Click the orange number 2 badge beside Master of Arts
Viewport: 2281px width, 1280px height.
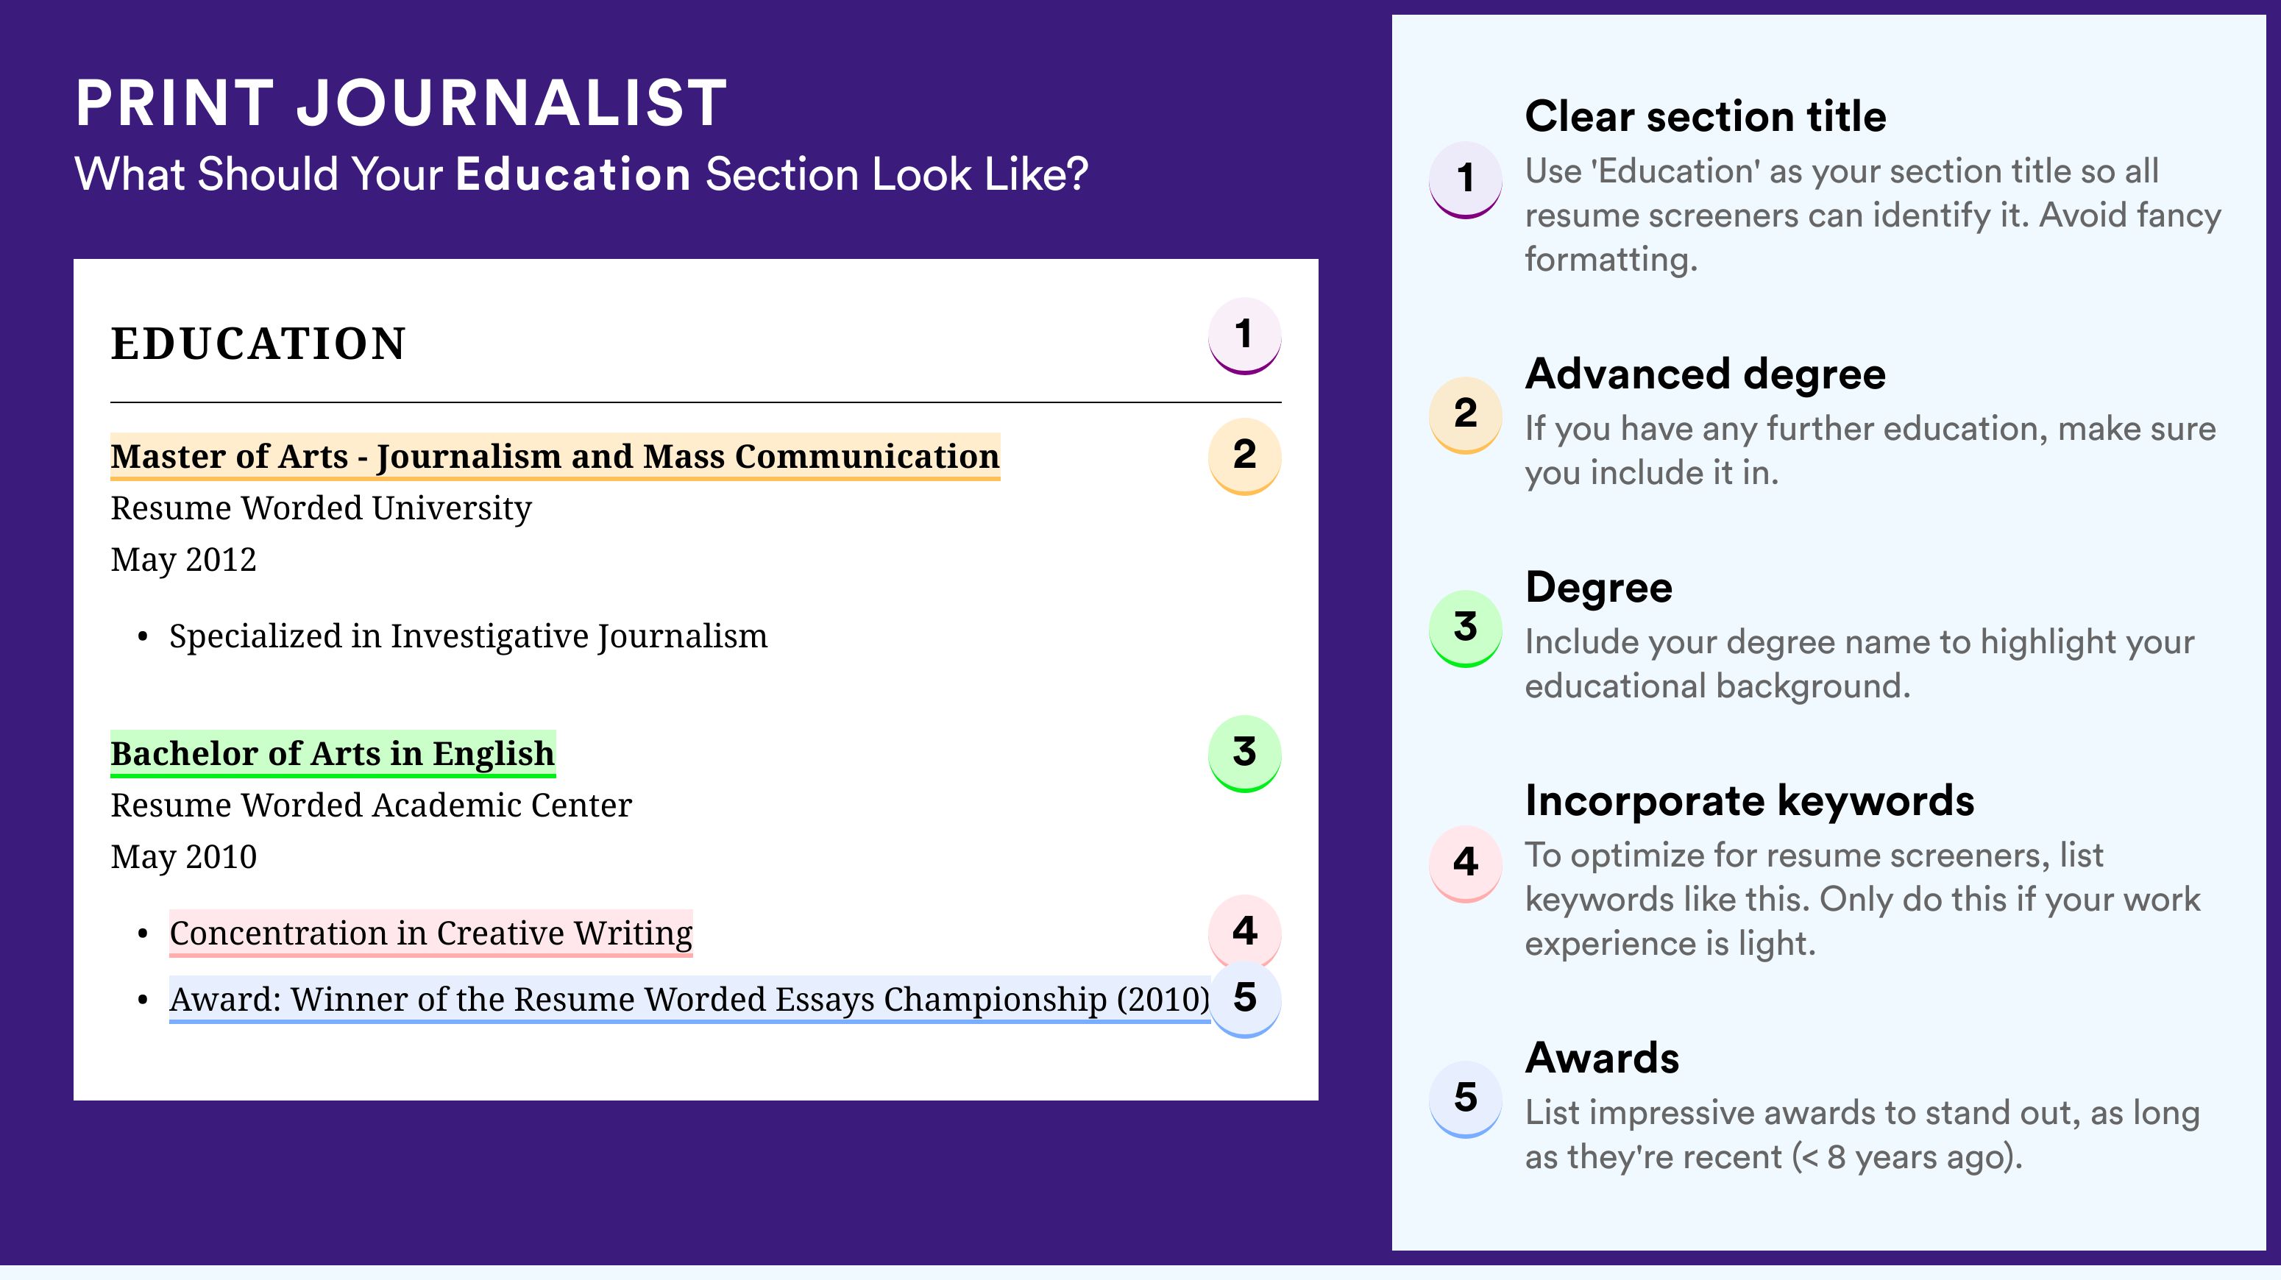(x=1244, y=456)
